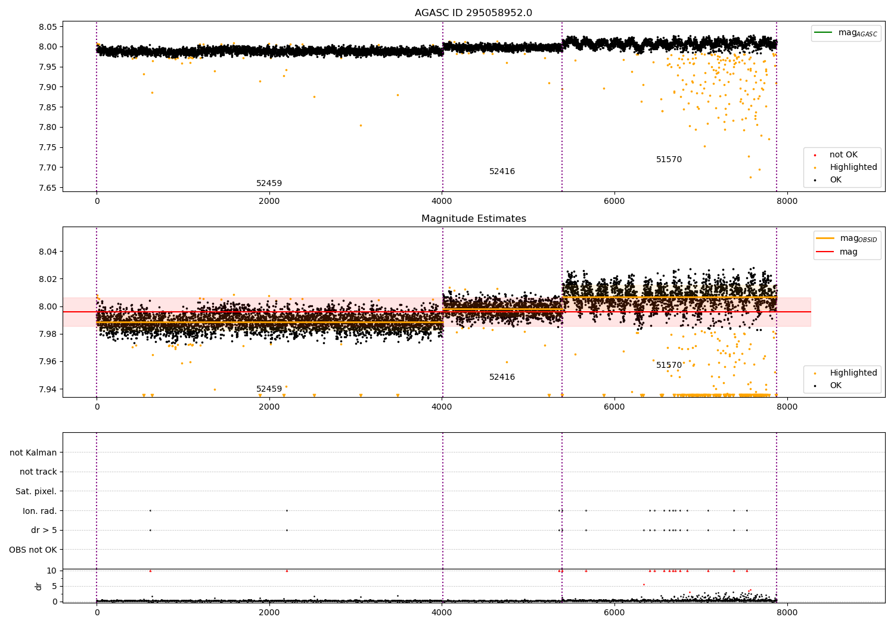Screen dimensions: 894x626
Task: Click the 8.04 tick on middle plot
Action: coord(48,252)
